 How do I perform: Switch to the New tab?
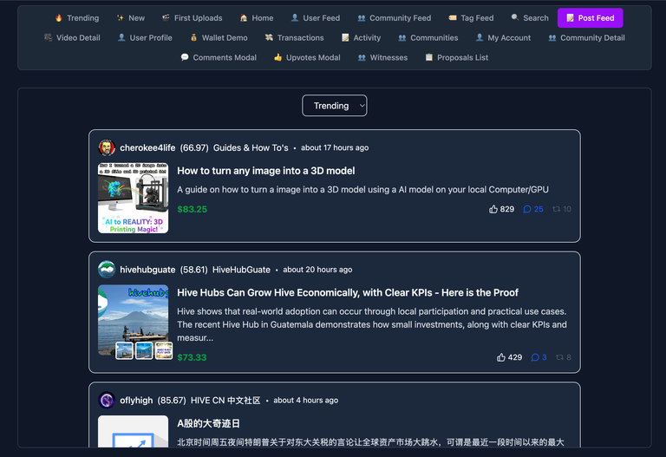click(131, 18)
